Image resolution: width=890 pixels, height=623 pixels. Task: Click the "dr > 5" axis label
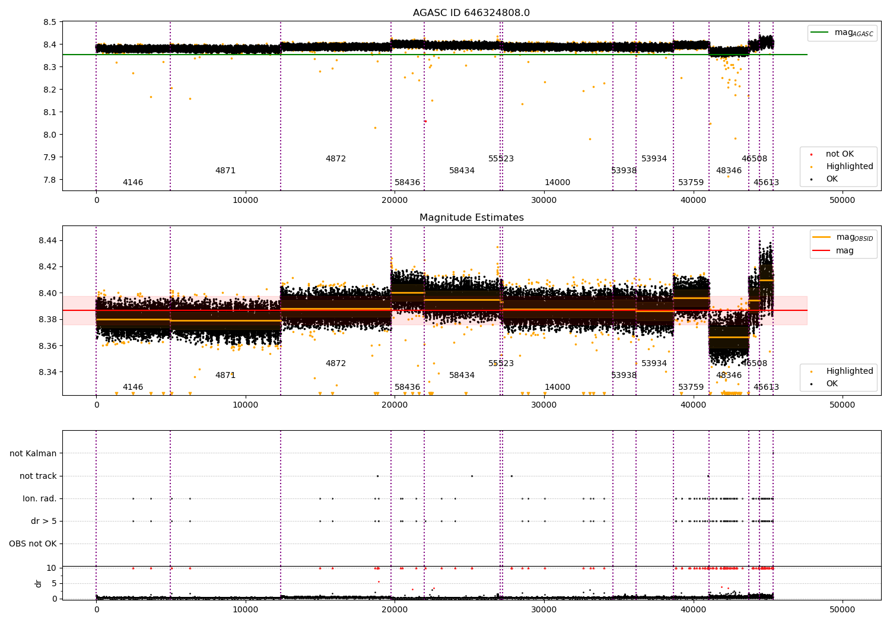tap(44, 522)
